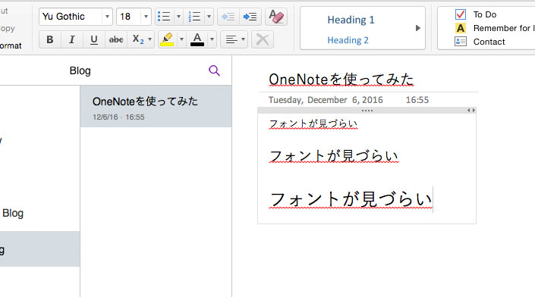Apply strikethrough formatting

coord(116,39)
